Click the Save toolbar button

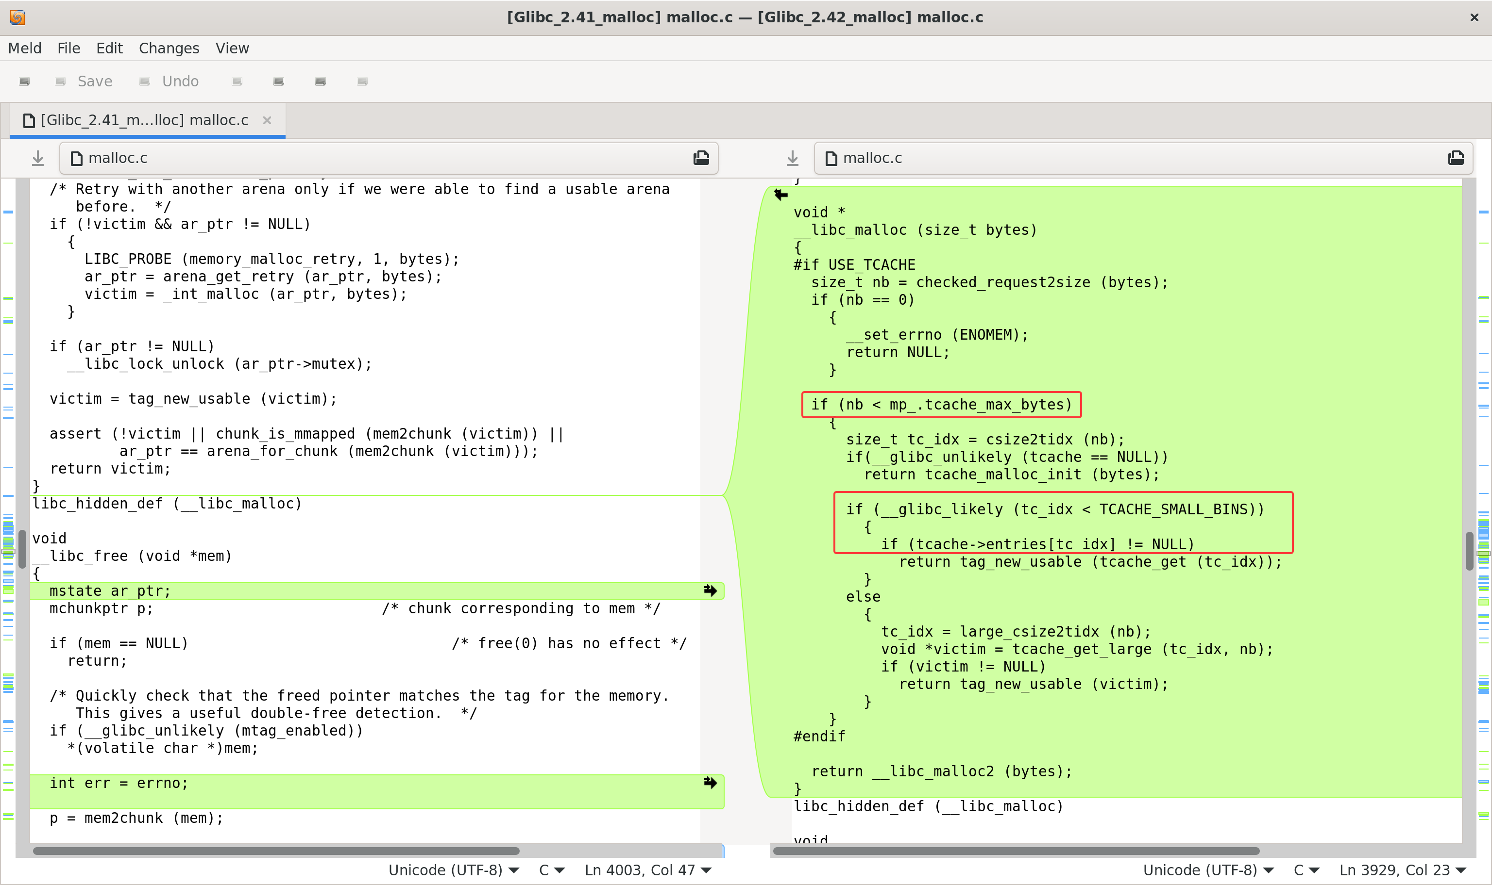[84, 82]
